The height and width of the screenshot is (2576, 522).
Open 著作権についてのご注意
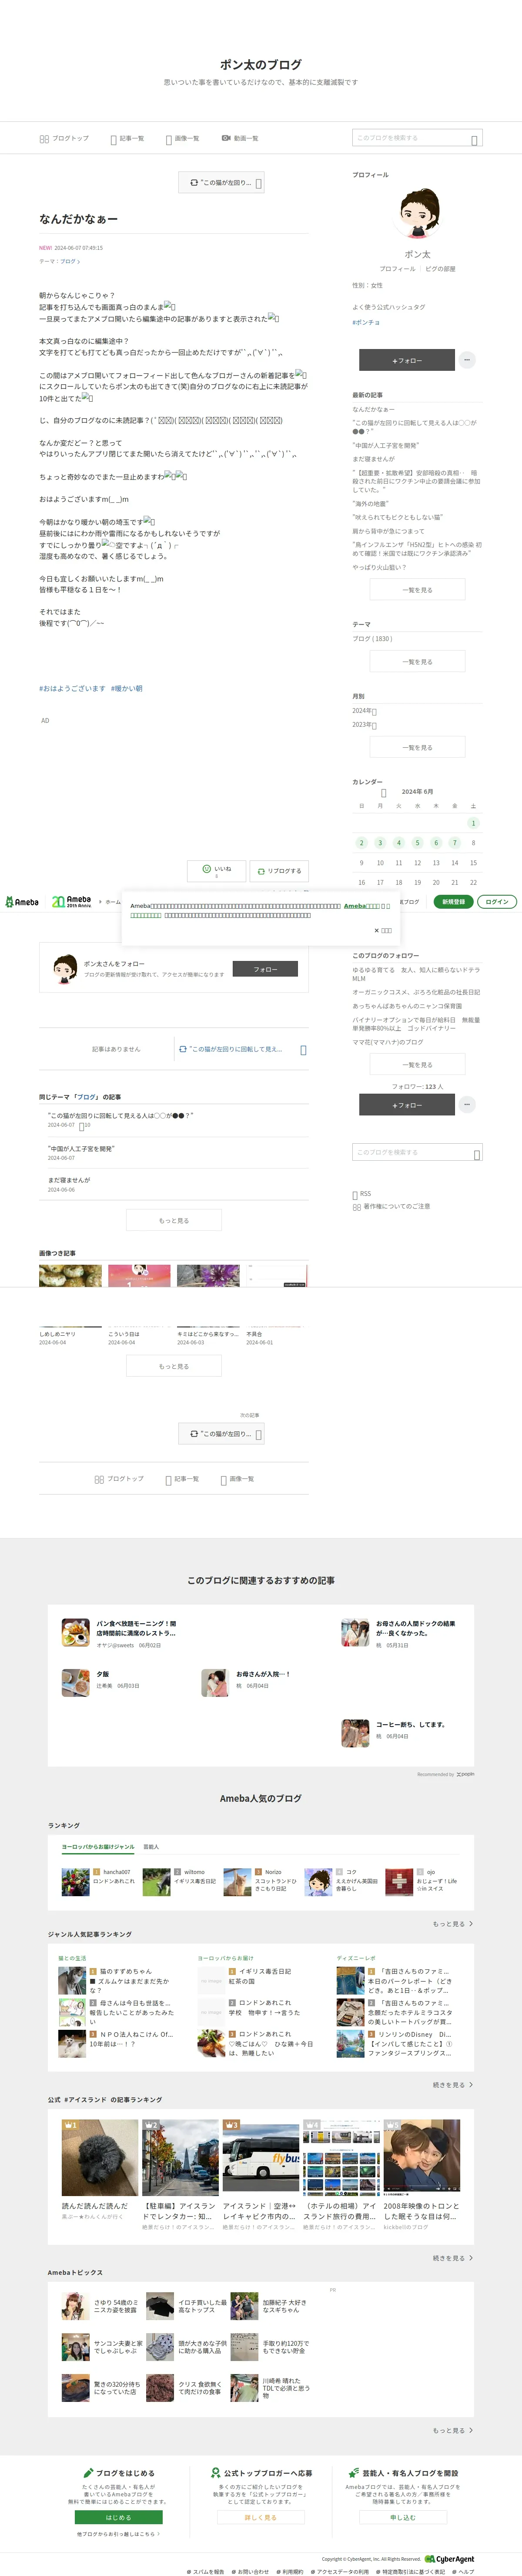coord(392,1207)
